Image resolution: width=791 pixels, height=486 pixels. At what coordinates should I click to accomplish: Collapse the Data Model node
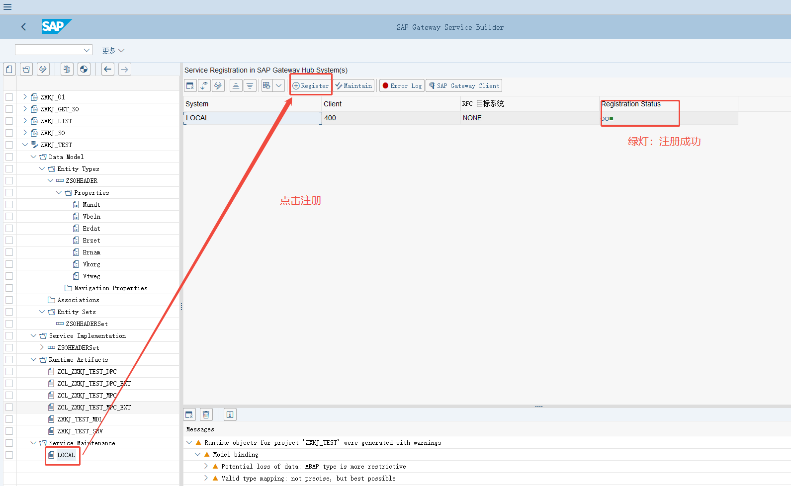tap(33, 157)
